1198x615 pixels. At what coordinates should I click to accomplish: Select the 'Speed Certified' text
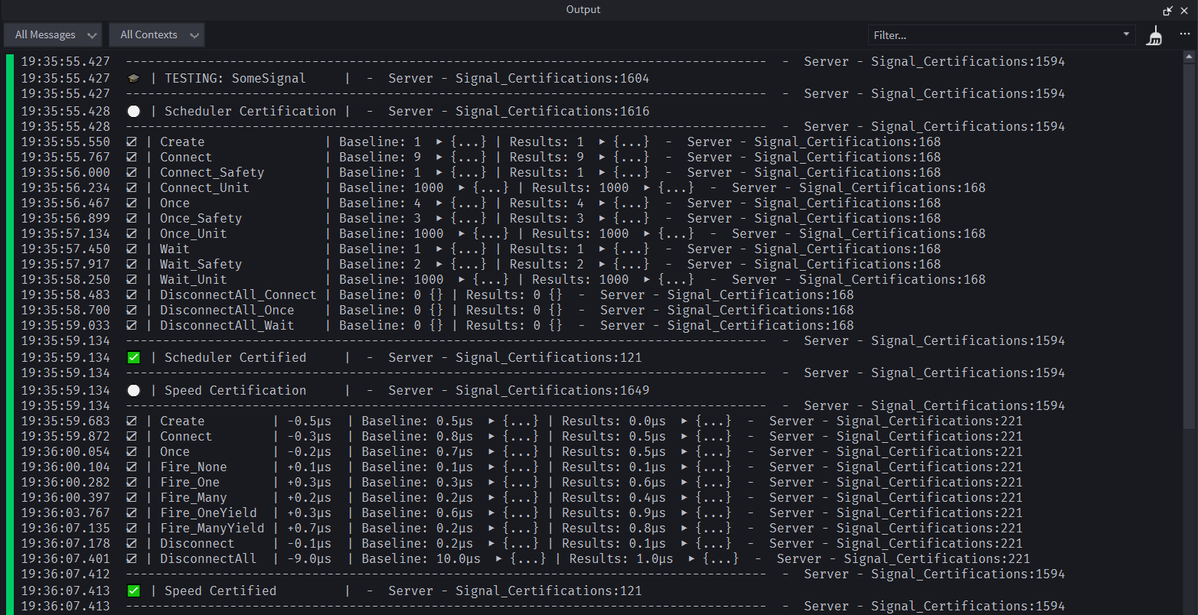pos(220,591)
